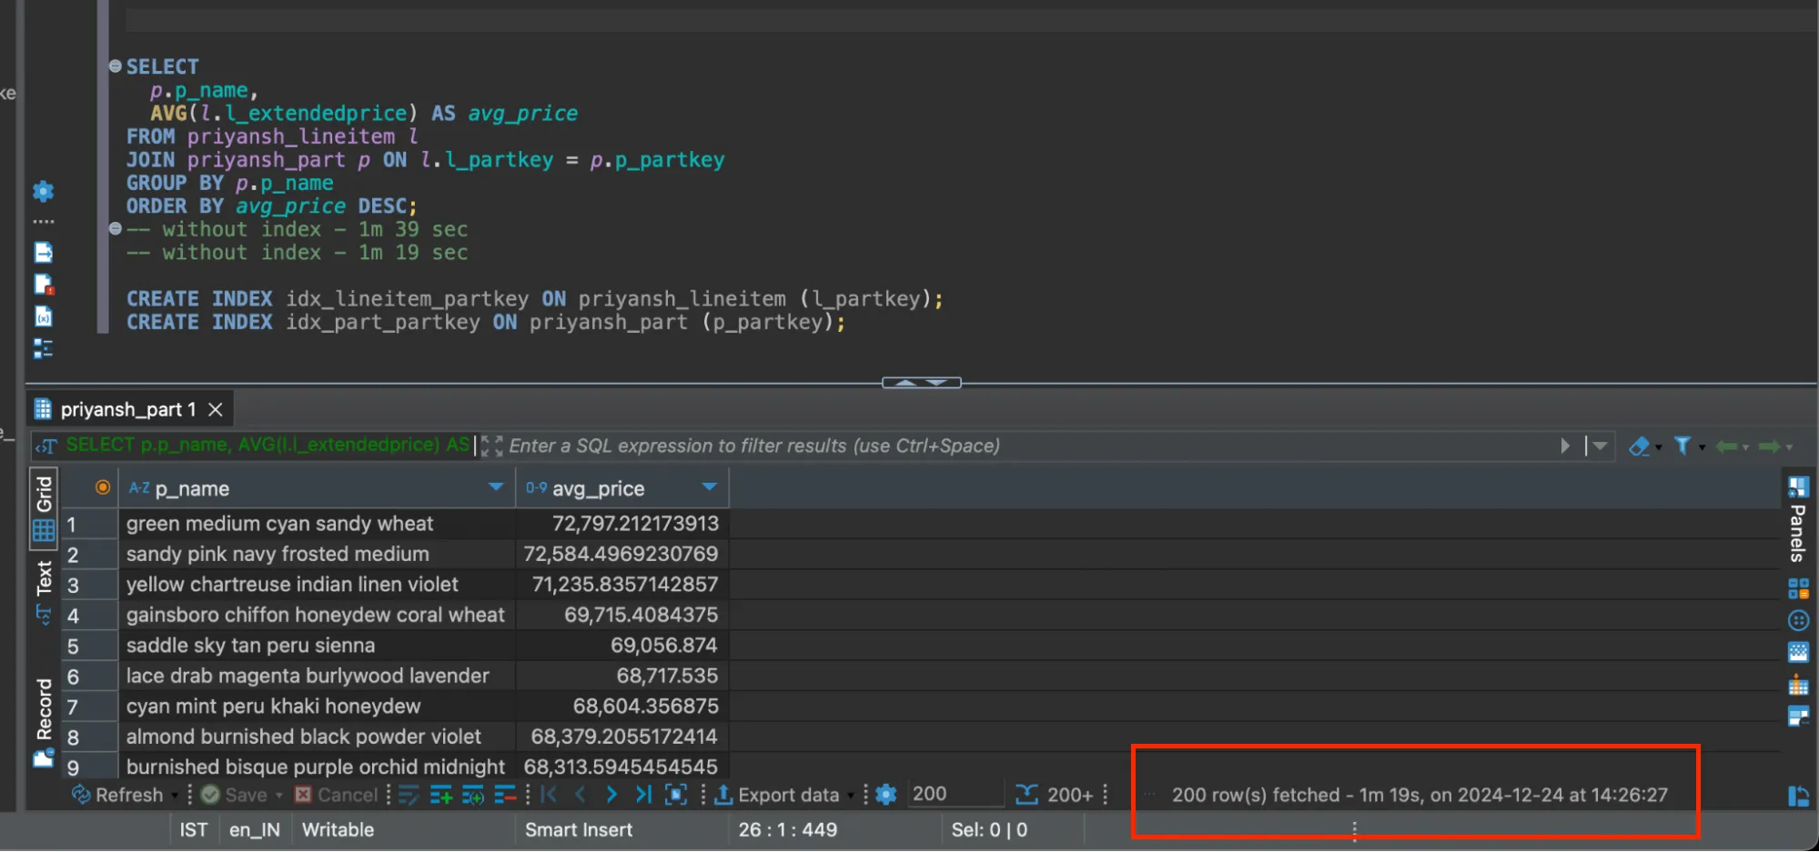Select cell 'green medium cyan sandy wheat'
The width and height of the screenshot is (1819, 852).
317,524
